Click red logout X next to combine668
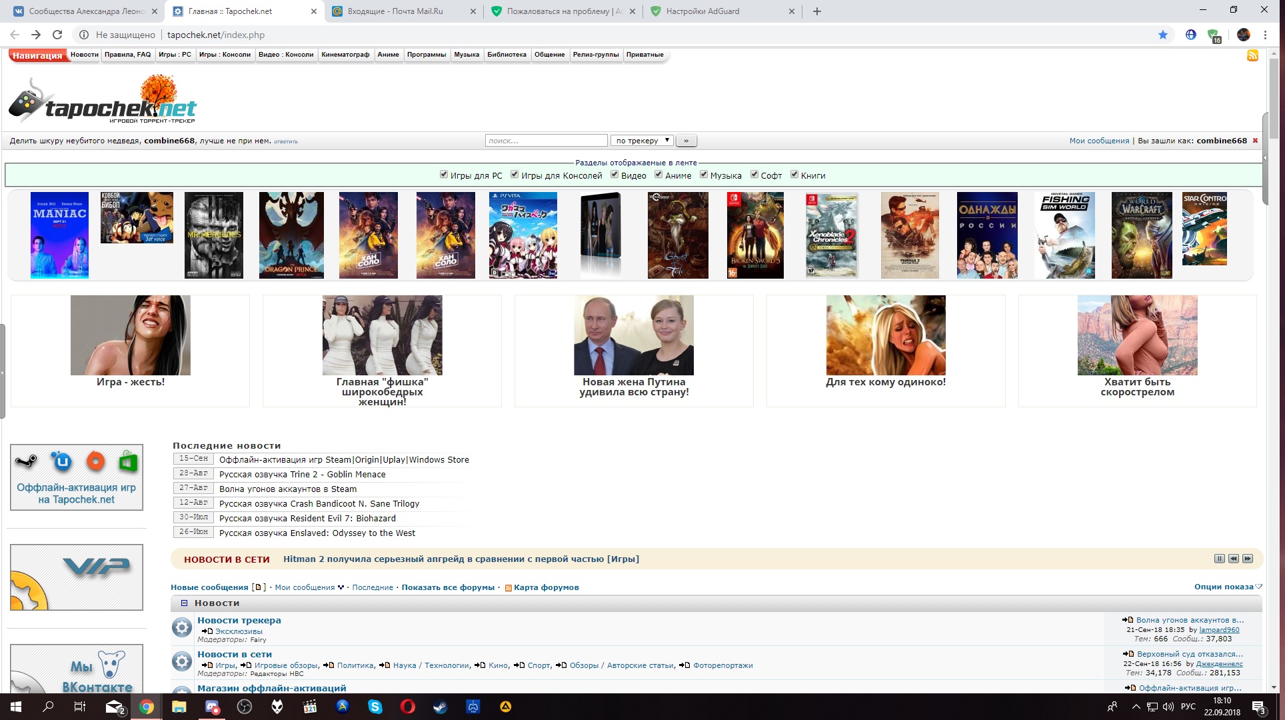Viewport: 1285px width, 720px height. [x=1255, y=141]
